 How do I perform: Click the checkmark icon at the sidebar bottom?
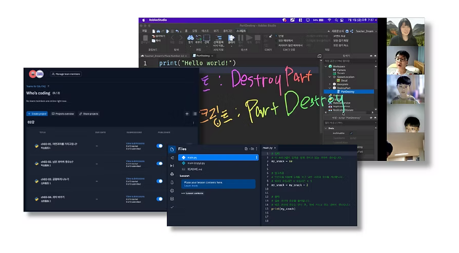click(172, 207)
